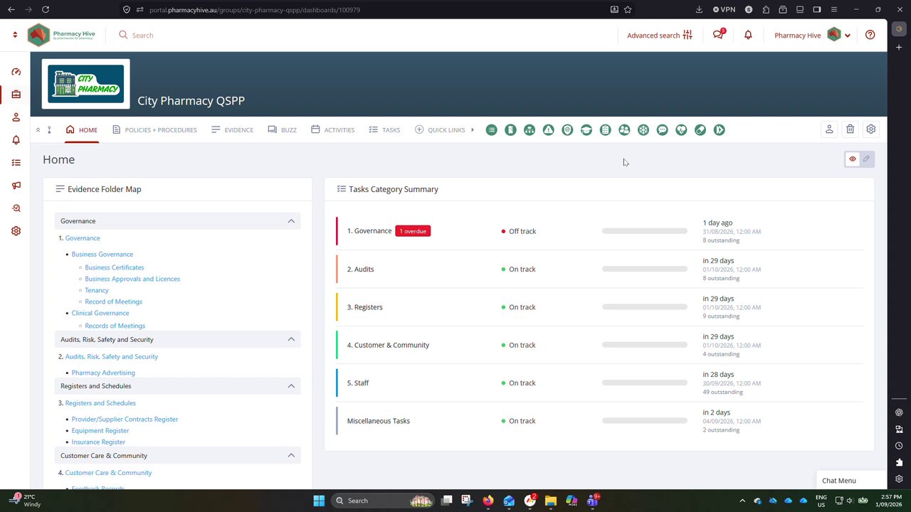Open the Evidence tab
The width and height of the screenshot is (911, 512).
[x=232, y=130]
